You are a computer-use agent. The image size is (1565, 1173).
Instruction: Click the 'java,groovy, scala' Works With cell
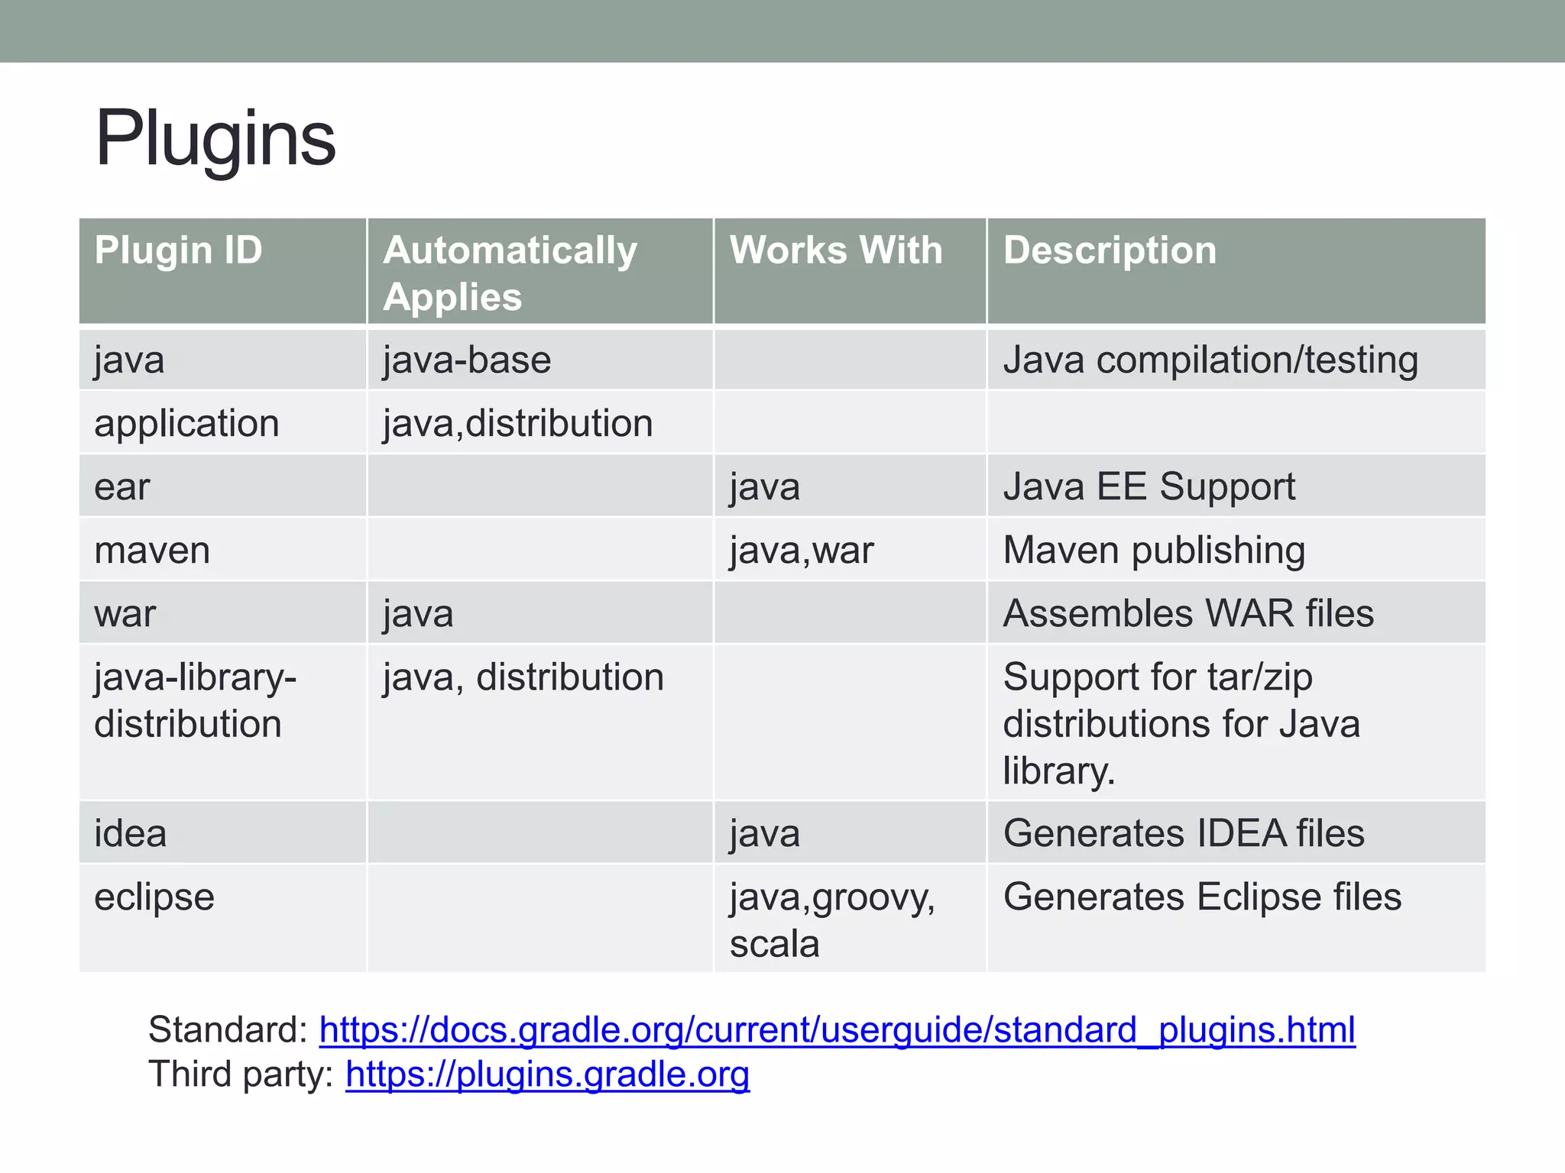coord(850,919)
